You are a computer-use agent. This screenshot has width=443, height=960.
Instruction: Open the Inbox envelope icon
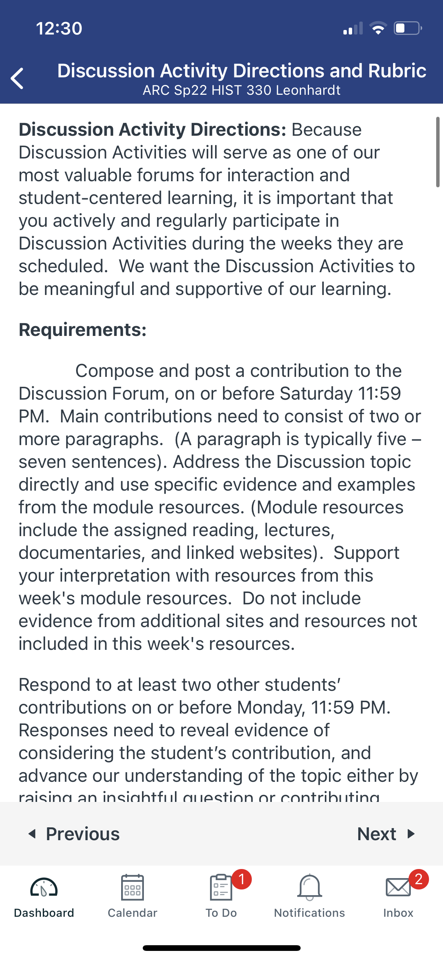(x=398, y=887)
